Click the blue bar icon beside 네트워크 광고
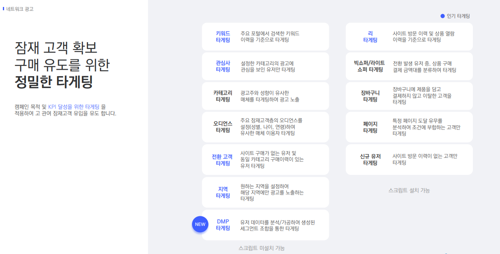Screen dimensions: 500x254 point(4,9)
